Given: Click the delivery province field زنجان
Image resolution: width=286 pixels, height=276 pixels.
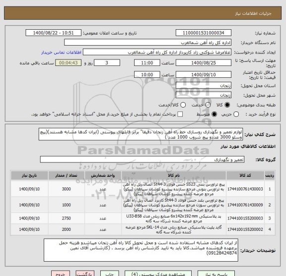Looking at the screenshot, I should point(204,86).
